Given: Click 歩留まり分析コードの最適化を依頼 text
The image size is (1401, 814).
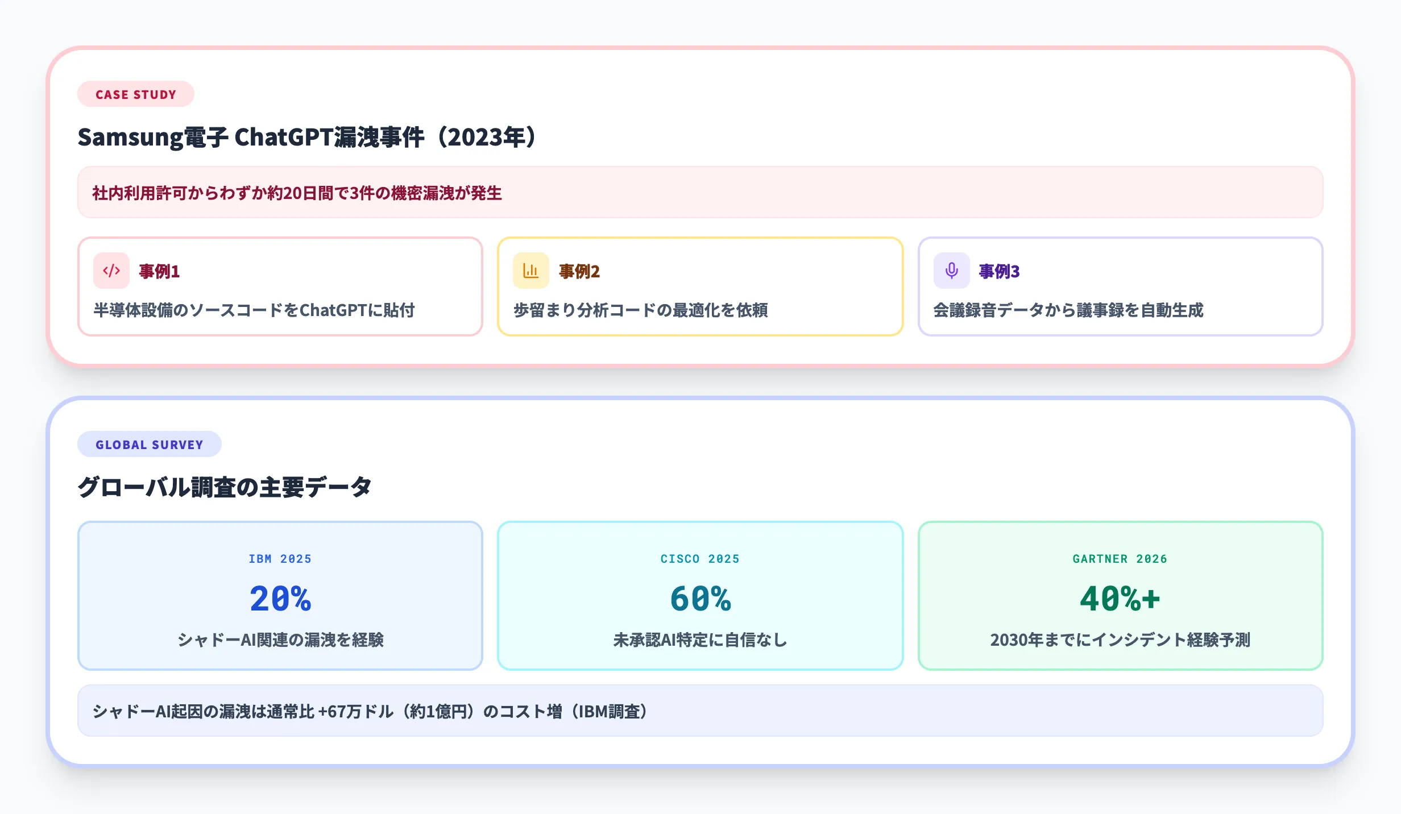Looking at the screenshot, I should (641, 310).
